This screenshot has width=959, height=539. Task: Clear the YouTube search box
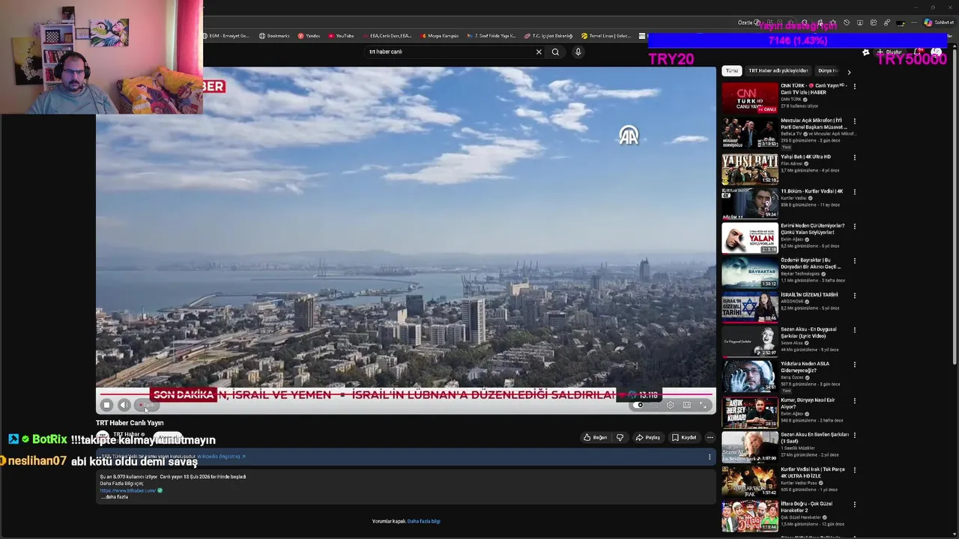click(x=538, y=52)
